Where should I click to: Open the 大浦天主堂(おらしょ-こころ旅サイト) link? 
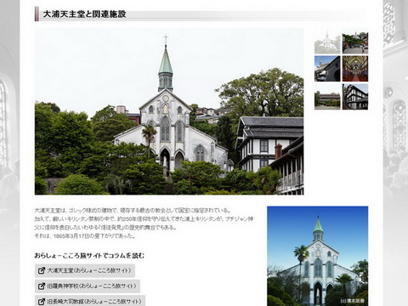(85, 270)
